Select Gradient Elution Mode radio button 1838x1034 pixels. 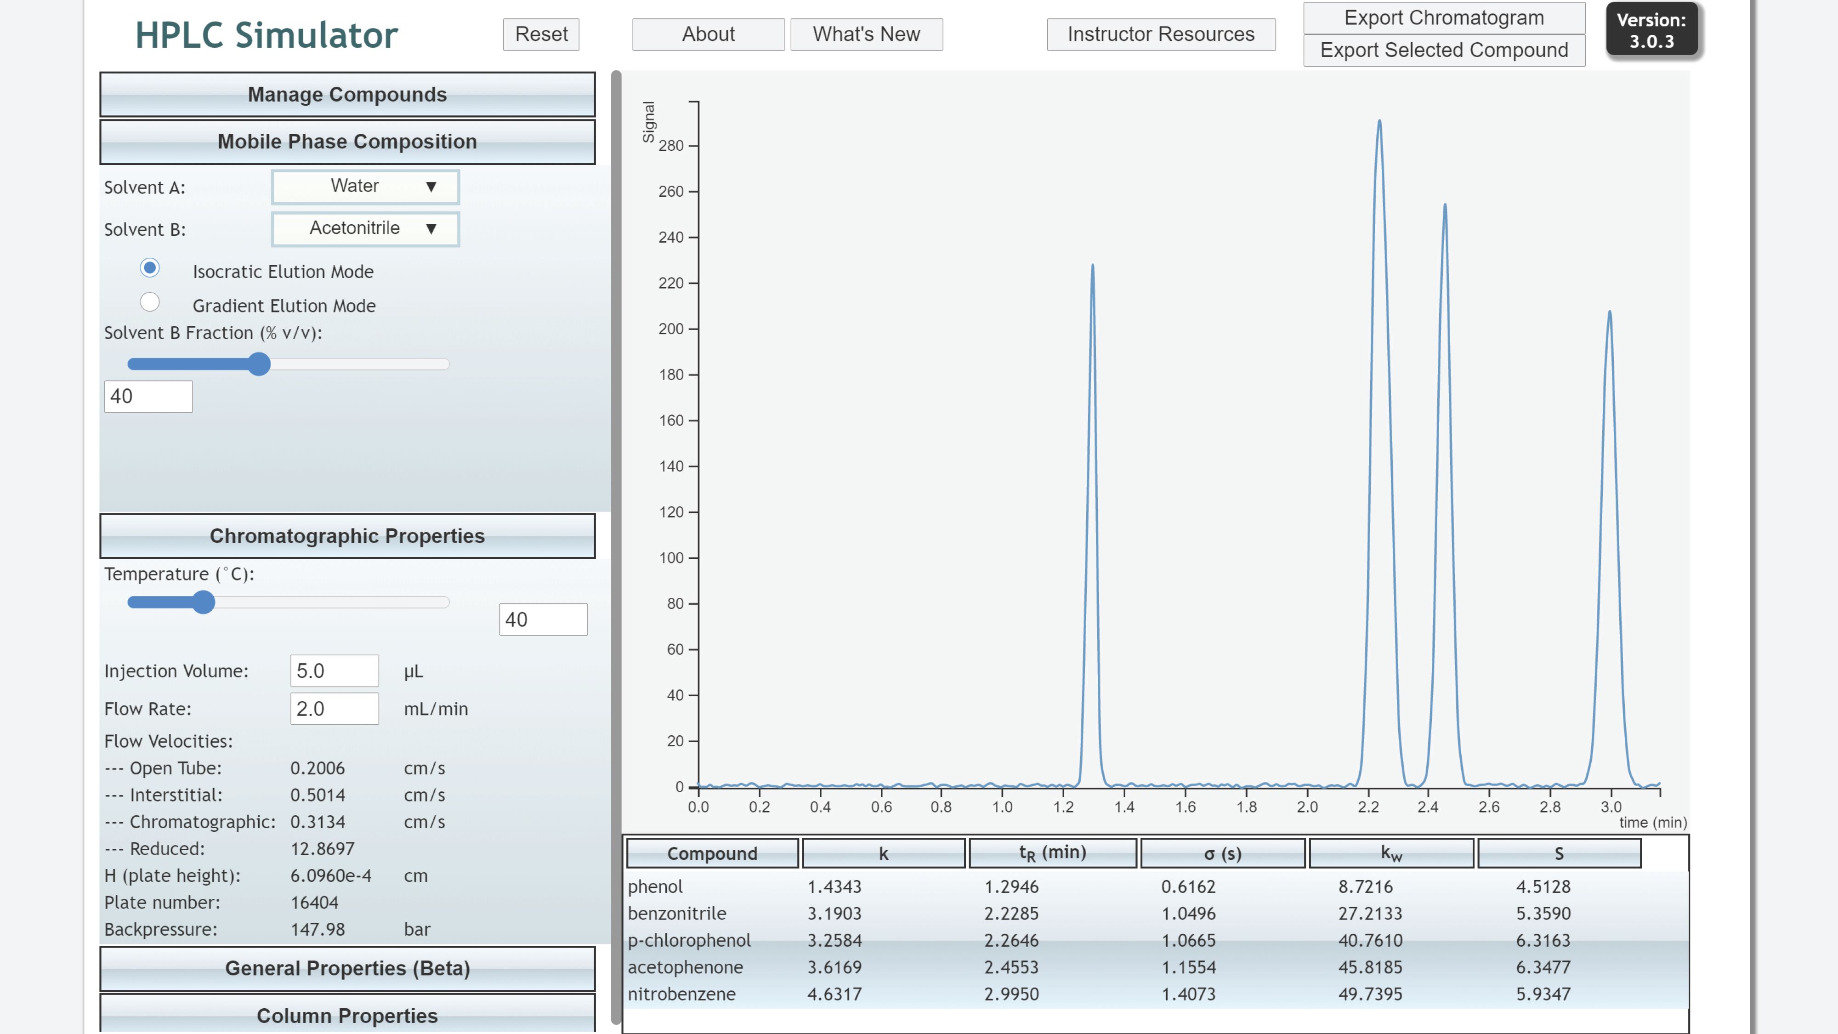point(150,302)
